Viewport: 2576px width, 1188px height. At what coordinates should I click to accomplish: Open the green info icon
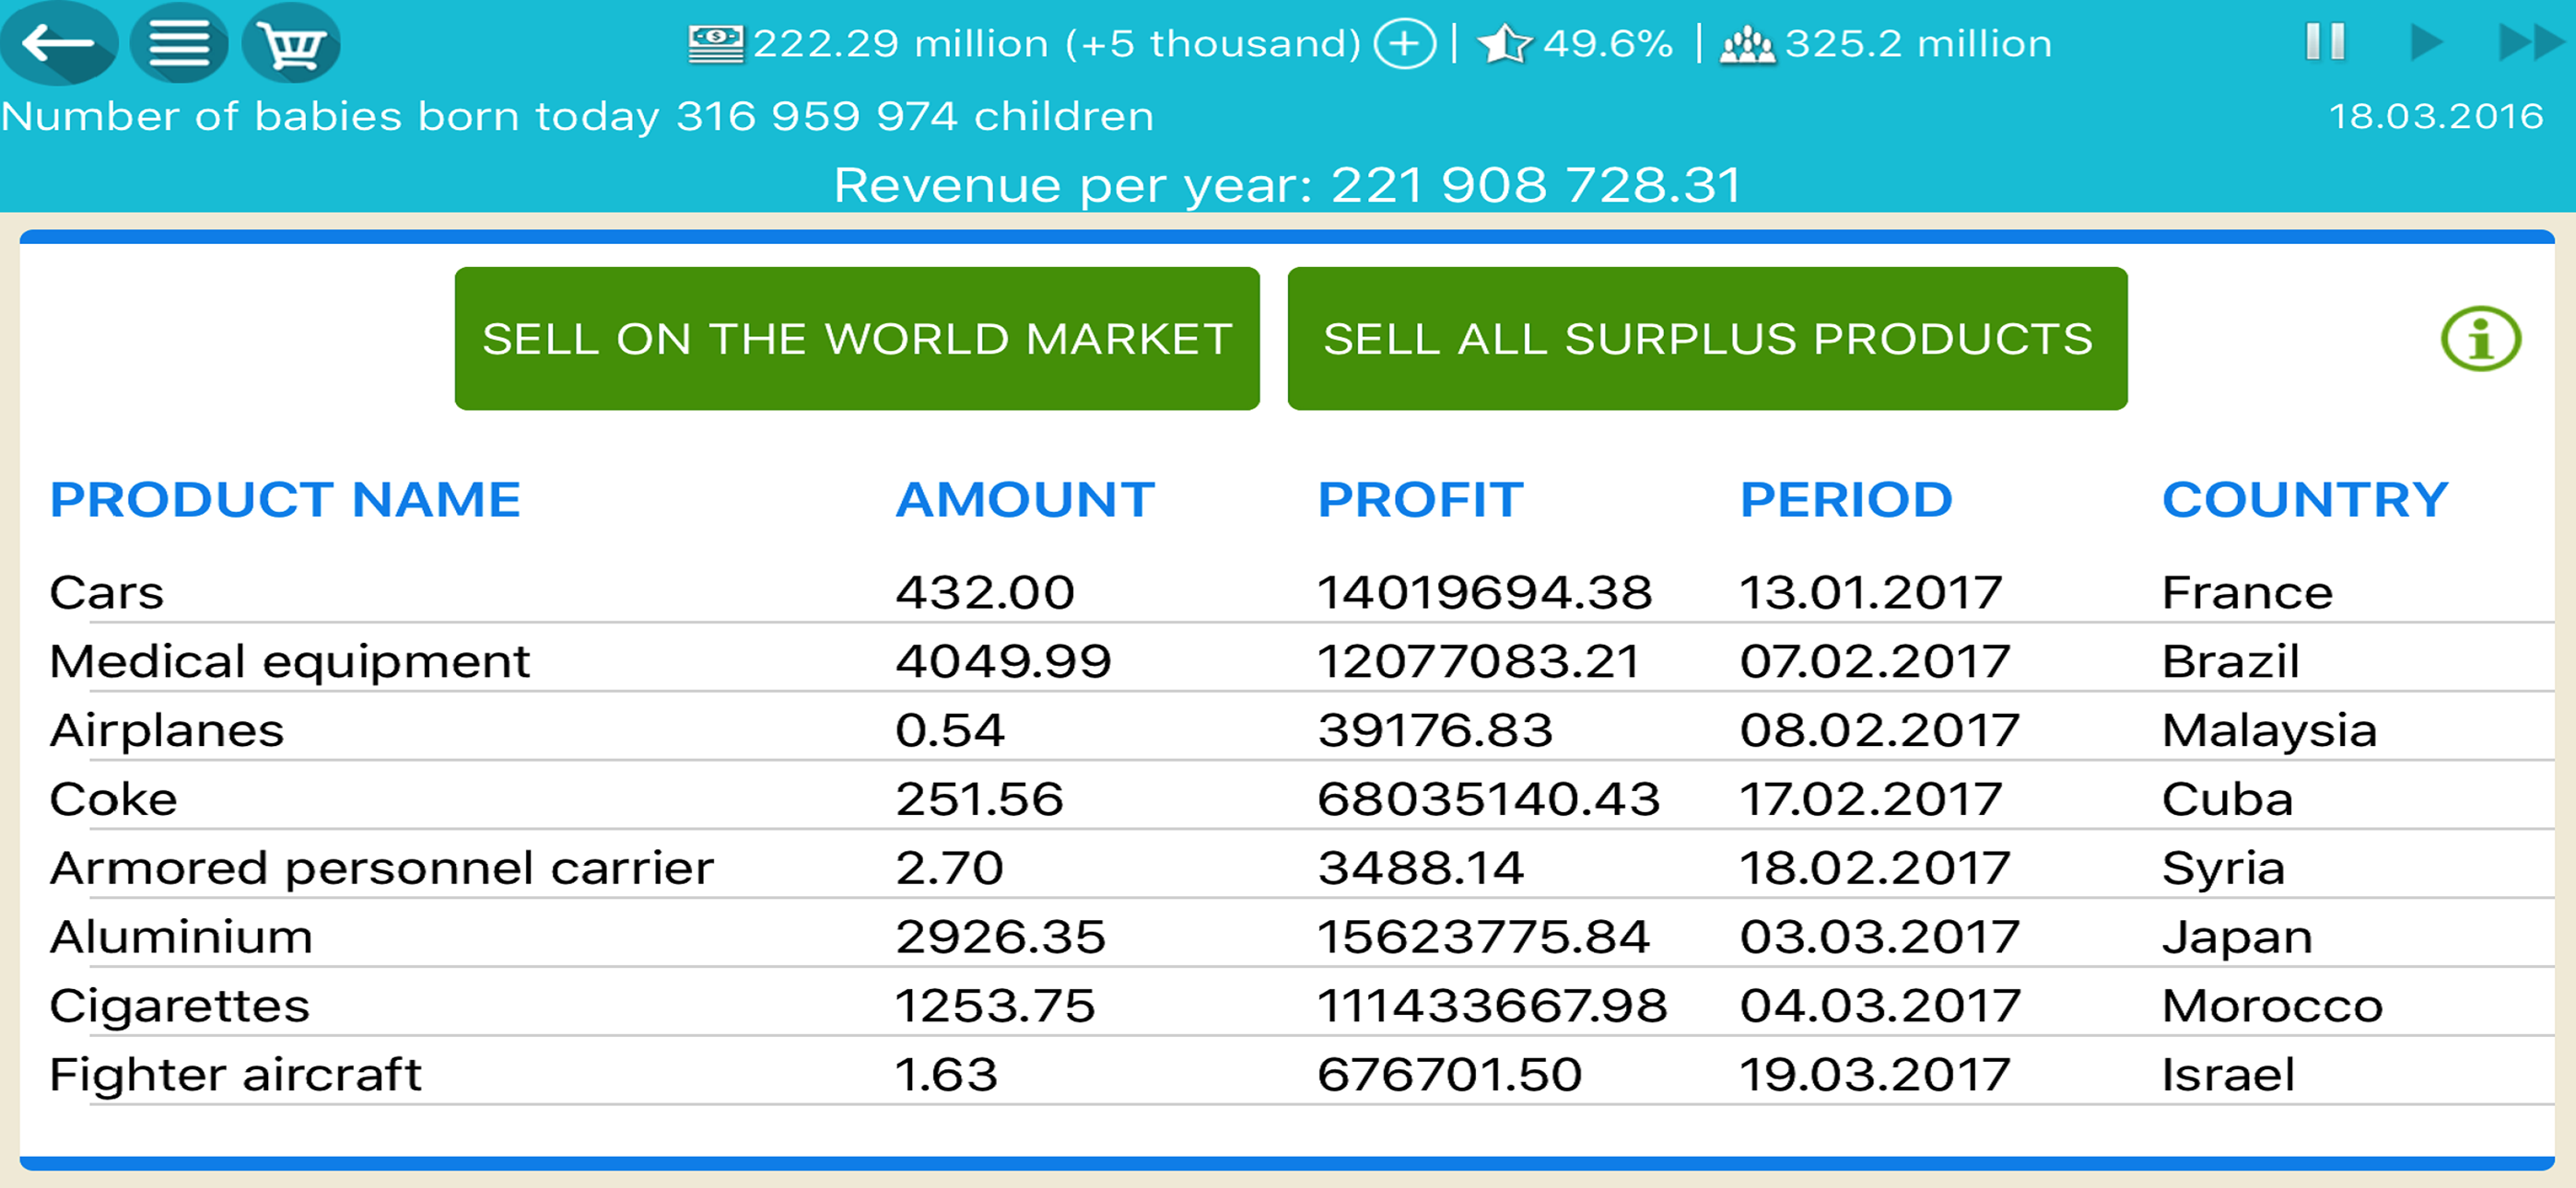pos(2480,339)
